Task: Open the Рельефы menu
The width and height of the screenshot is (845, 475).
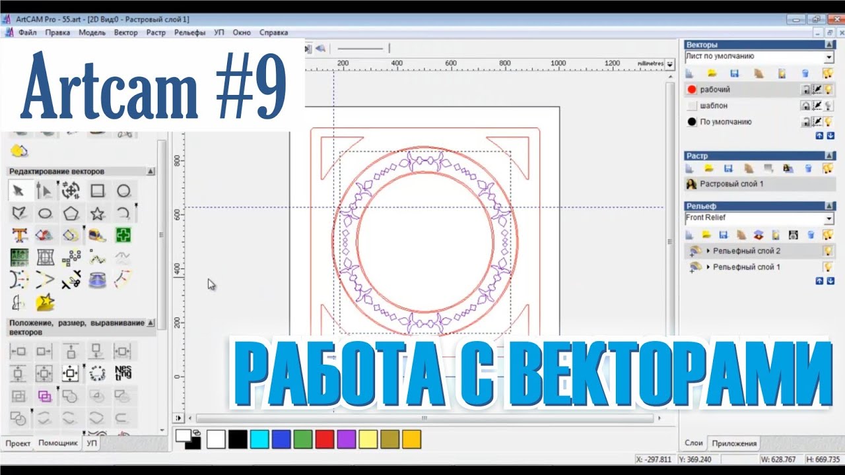Action: [x=190, y=32]
